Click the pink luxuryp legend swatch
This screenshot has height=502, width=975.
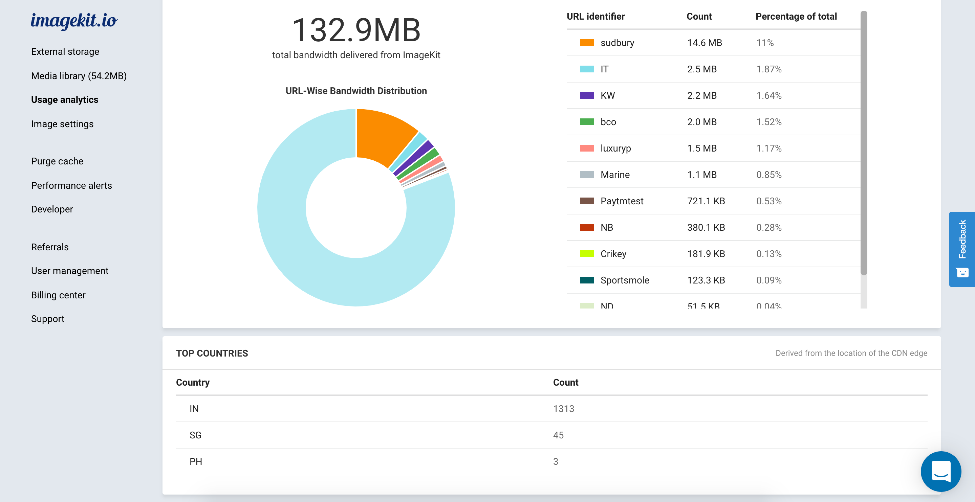coord(587,148)
